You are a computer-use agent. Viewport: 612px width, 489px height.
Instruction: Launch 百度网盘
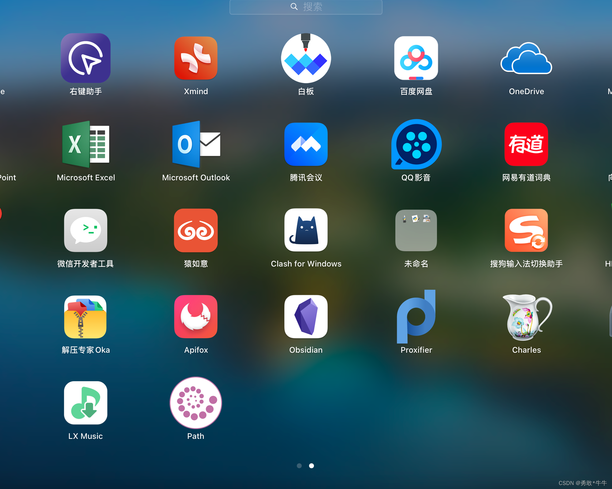coord(416,58)
